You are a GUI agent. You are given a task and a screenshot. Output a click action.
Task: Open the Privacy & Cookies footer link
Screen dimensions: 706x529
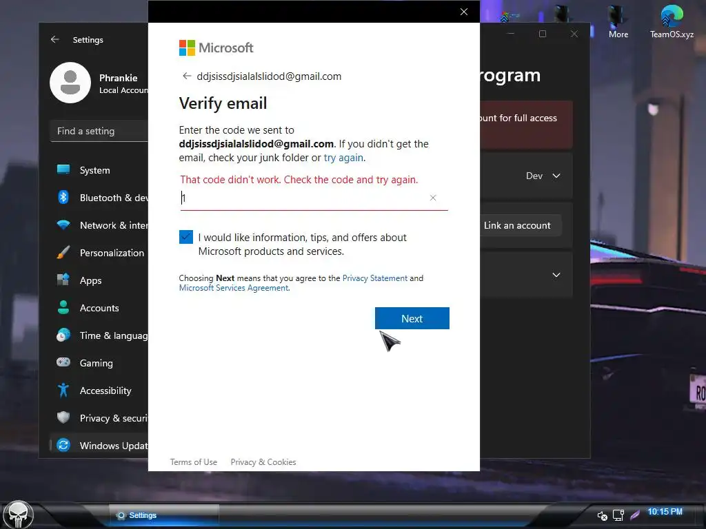click(263, 462)
